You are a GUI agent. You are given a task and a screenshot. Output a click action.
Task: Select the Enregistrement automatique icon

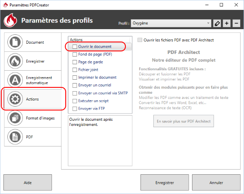click(x=15, y=80)
